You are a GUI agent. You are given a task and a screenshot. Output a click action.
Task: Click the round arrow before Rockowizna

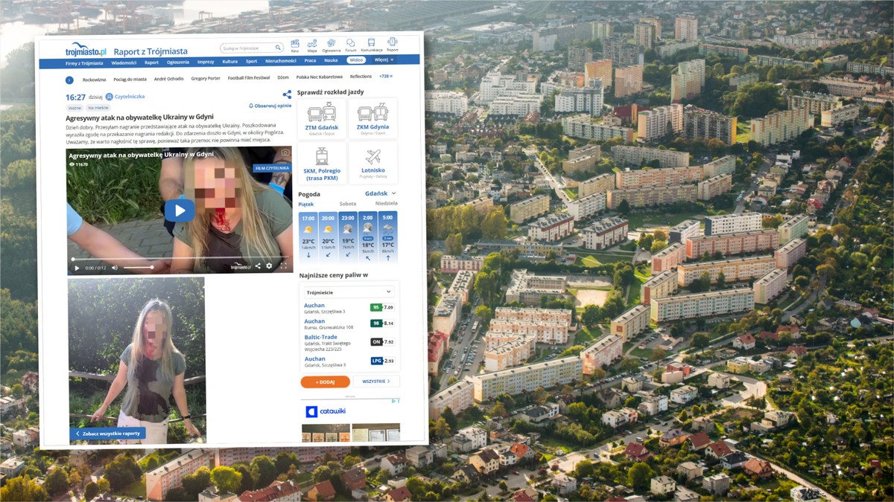tap(69, 80)
